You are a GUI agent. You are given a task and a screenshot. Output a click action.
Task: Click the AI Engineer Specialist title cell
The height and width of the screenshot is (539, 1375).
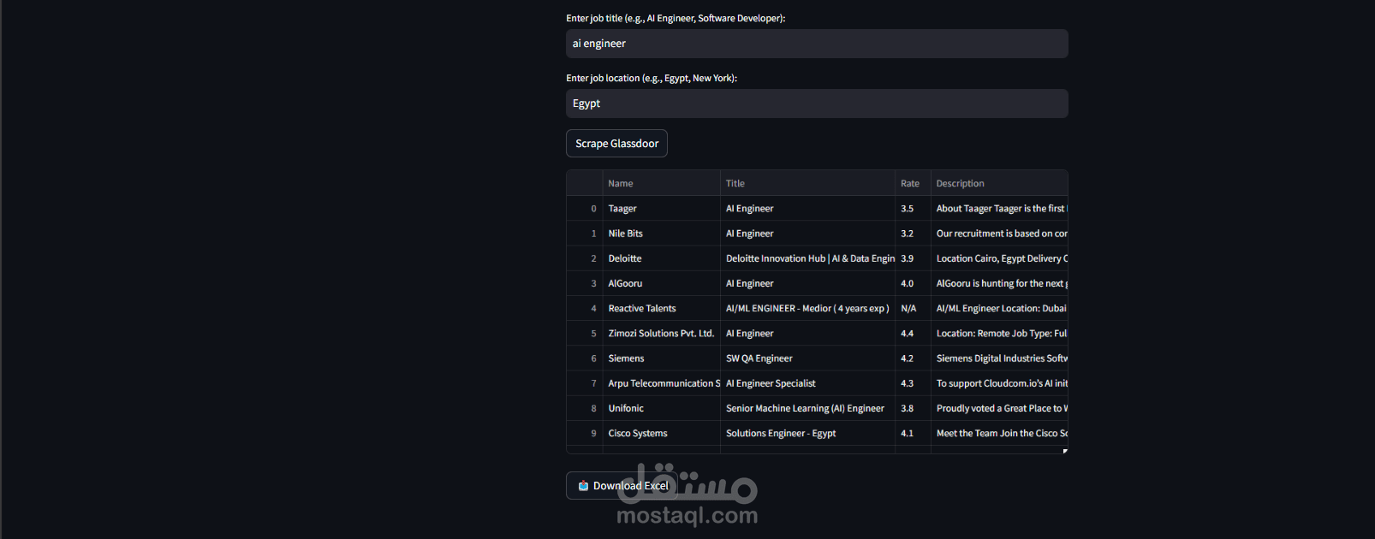[x=807, y=383]
